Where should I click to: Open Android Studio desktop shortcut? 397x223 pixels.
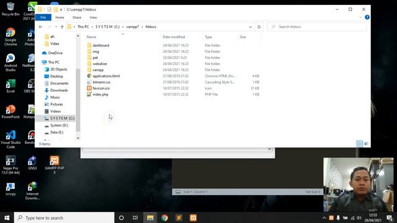(x=11, y=62)
